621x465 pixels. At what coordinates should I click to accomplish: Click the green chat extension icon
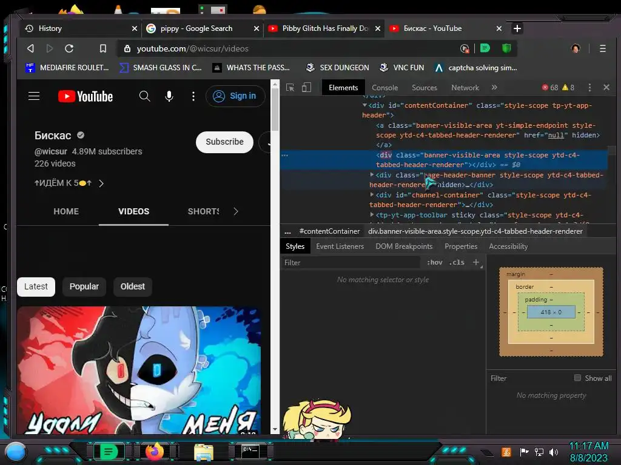[485, 48]
